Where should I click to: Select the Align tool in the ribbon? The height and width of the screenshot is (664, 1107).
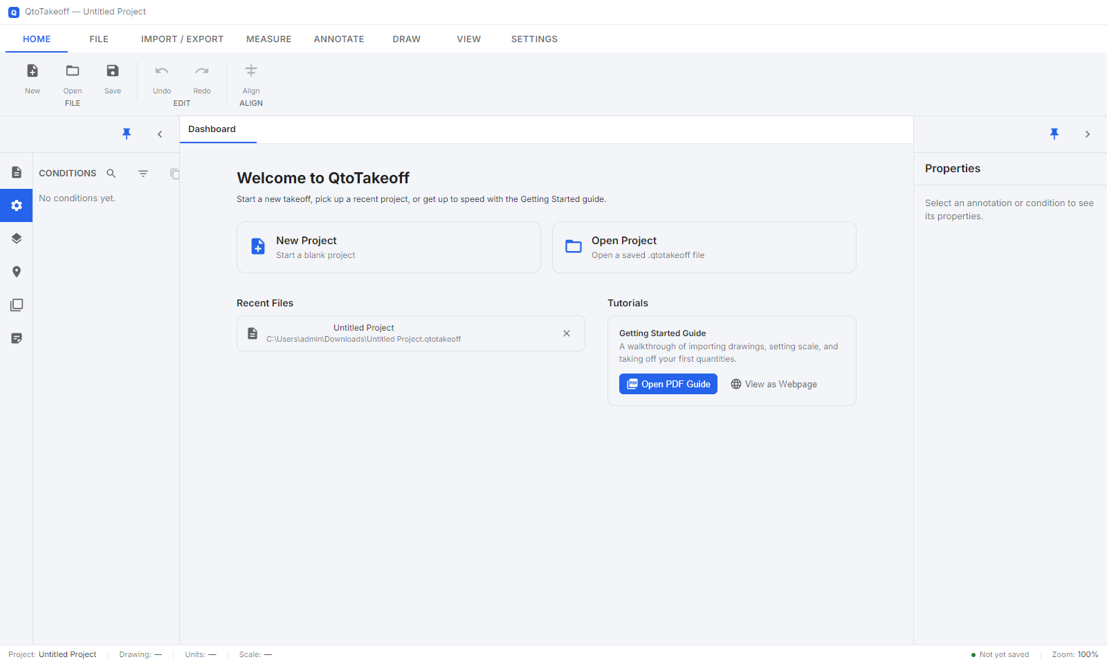tap(251, 71)
